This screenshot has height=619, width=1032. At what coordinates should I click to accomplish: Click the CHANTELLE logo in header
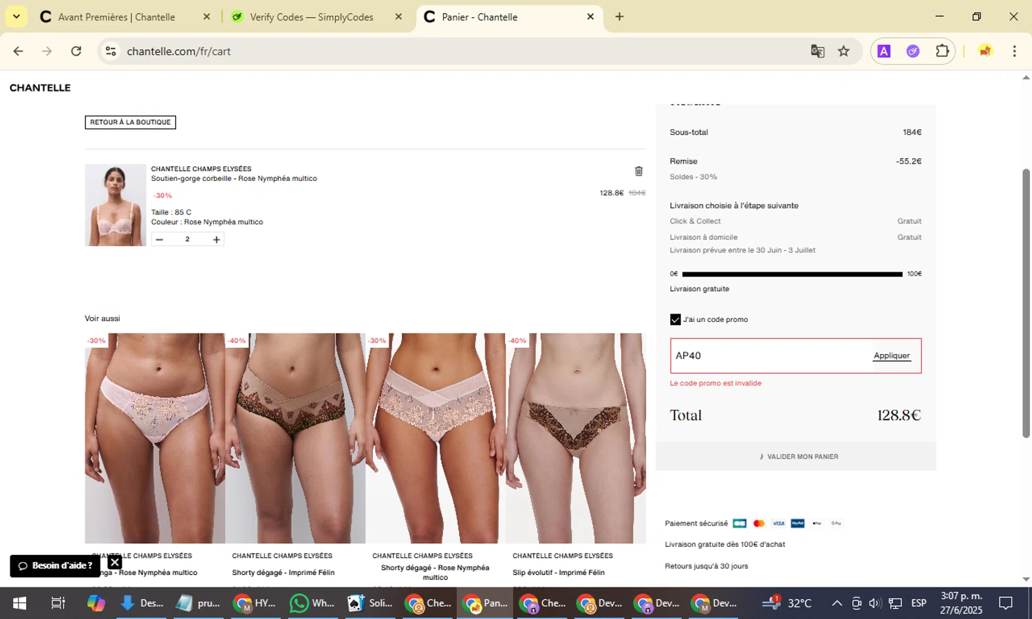pos(40,88)
